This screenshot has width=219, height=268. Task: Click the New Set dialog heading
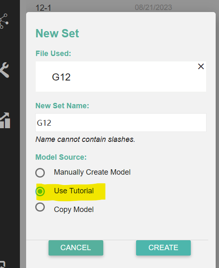click(x=57, y=33)
